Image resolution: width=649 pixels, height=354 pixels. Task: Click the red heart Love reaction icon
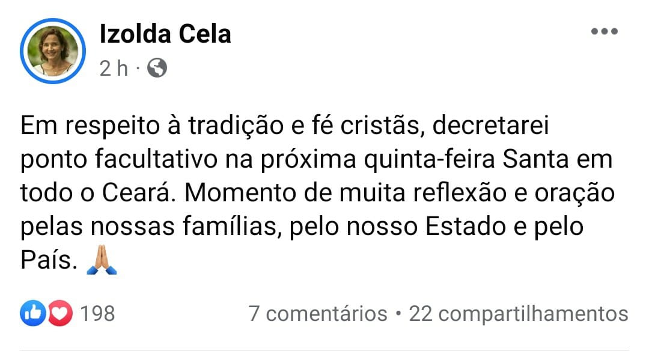pos(59,313)
